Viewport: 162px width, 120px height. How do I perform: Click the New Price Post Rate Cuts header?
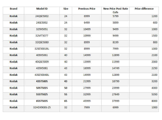pyautogui.click(x=115, y=10)
